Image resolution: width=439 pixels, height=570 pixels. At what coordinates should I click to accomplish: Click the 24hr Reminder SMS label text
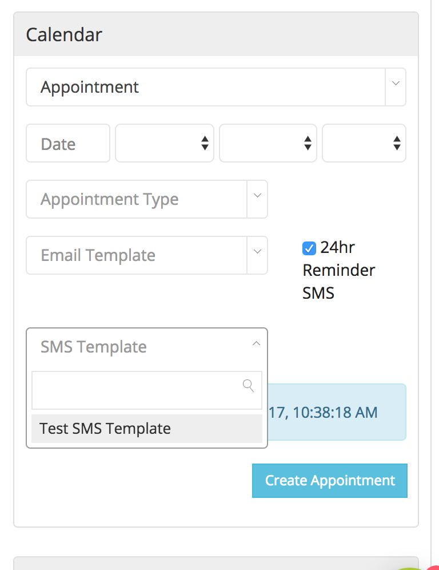pyautogui.click(x=338, y=270)
